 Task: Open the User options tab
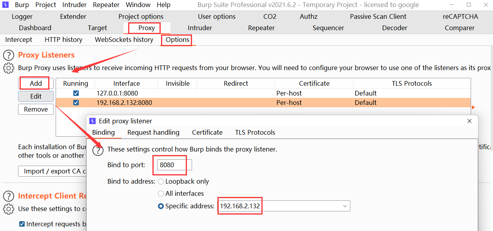coord(217,16)
